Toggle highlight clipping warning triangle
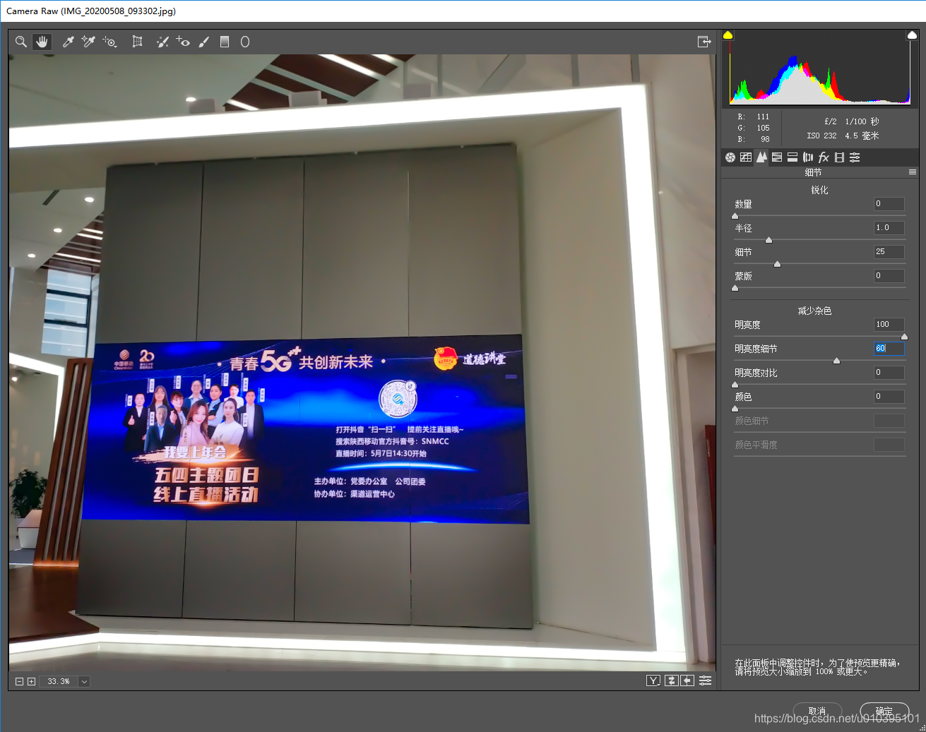 [x=912, y=35]
